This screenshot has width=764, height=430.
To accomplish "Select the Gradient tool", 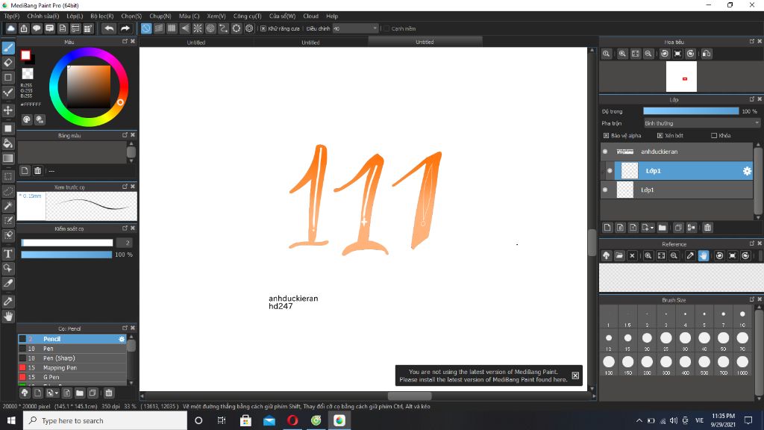I will pos(8,158).
